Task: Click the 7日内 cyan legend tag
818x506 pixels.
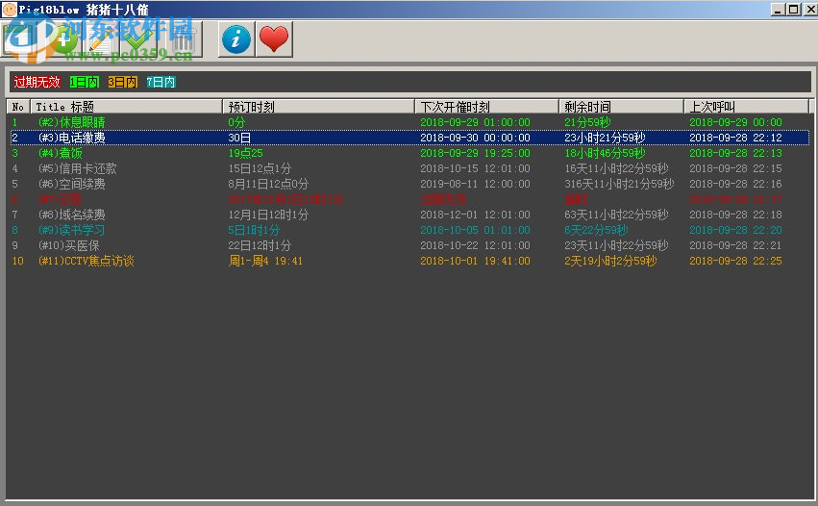Action: click(161, 82)
